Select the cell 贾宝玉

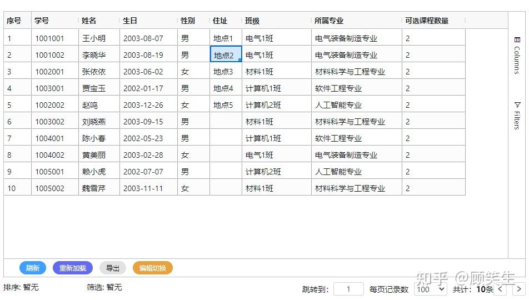(99, 88)
